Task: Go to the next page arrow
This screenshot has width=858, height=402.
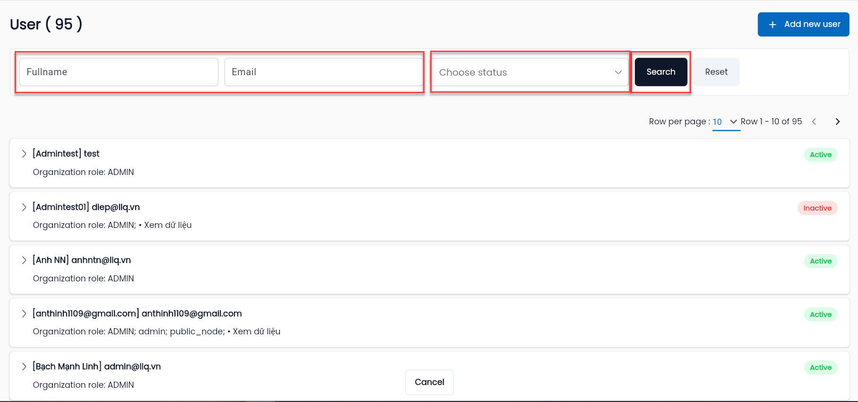Action: coord(838,122)
